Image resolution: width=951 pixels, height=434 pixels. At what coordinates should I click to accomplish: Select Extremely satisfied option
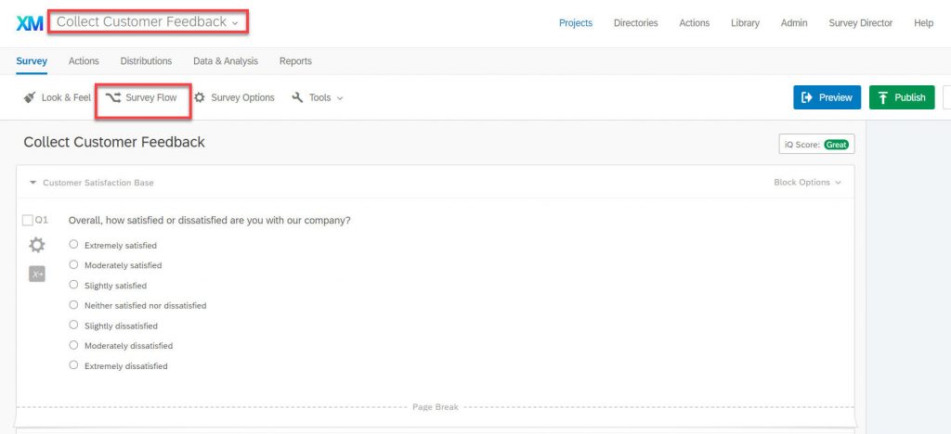coord(73,245)
